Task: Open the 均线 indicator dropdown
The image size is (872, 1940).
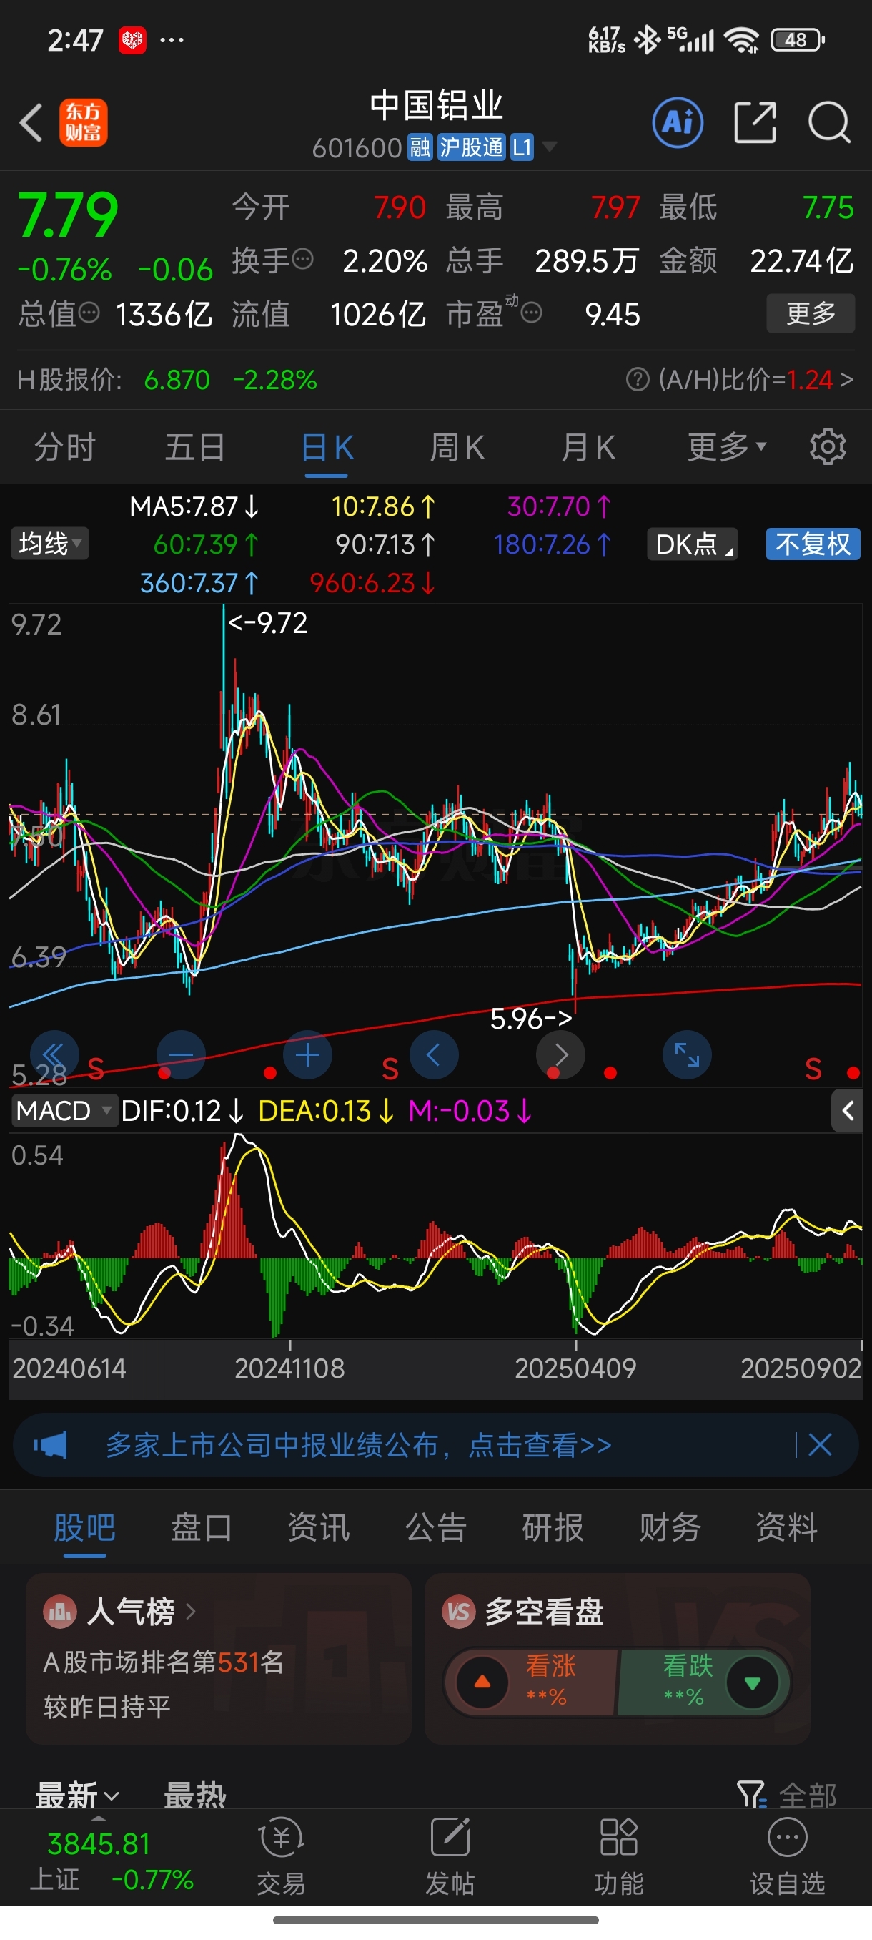Action: [x=49, y=544]
